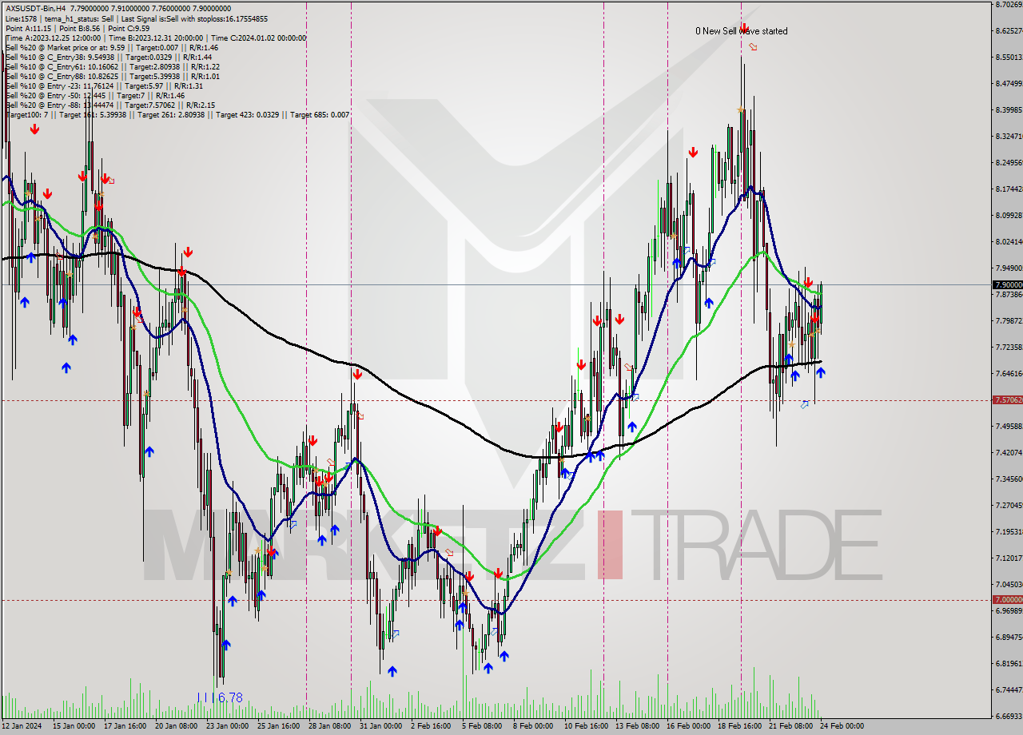Click the 'Sell %10 @ C_Entry88' line
Screen dimensions: 1023x735
coord(111,76)
